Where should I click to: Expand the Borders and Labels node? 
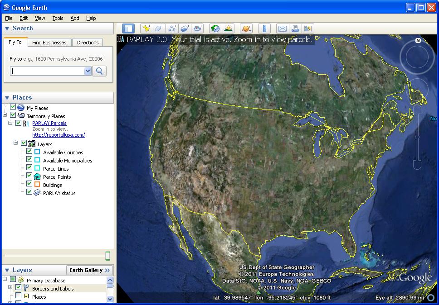pos(10,287)
